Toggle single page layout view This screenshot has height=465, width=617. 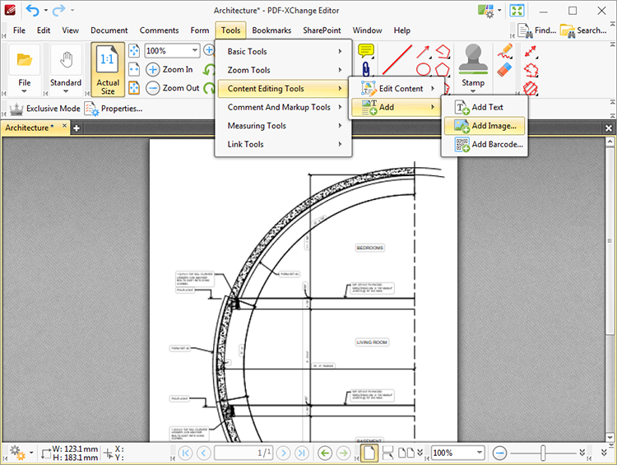click(x=369, y=453)
